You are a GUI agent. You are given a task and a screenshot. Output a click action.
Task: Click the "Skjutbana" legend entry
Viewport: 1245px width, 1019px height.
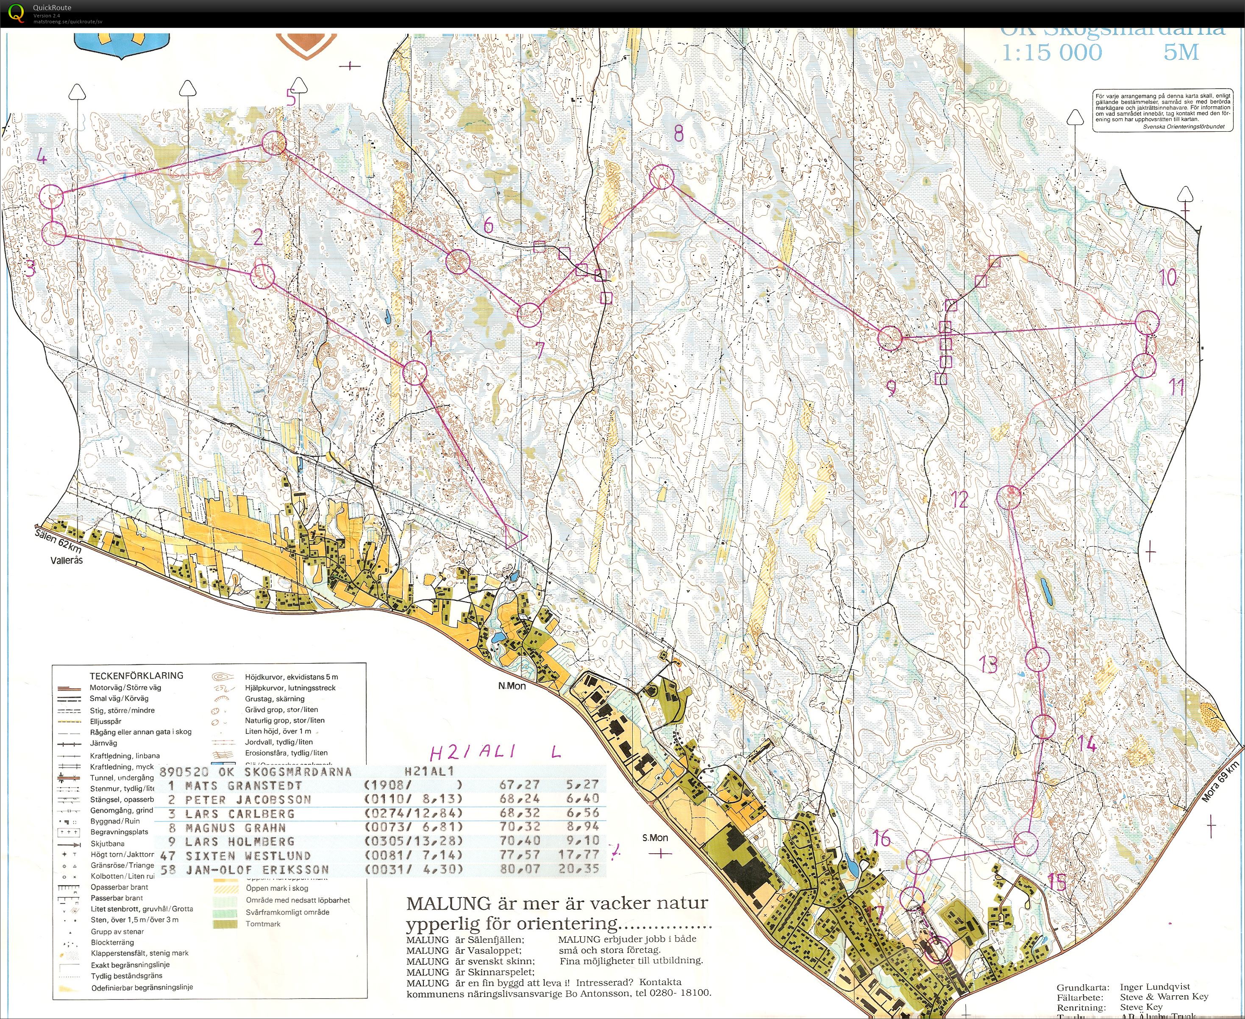click(x=107, y=844)
